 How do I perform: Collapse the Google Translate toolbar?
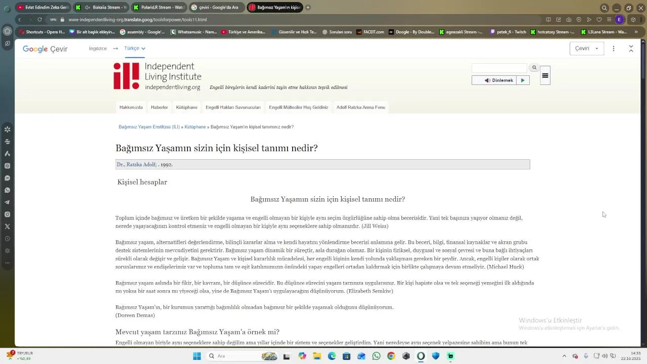click(x=631, y=49)
